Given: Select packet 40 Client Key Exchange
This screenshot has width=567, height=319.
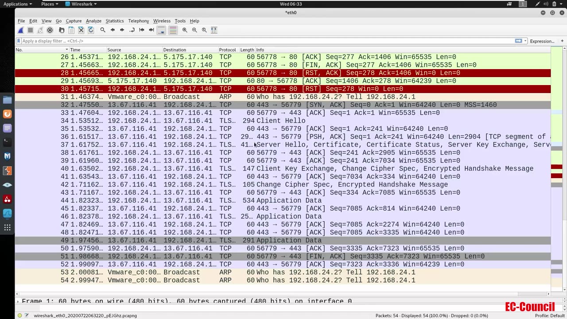Looking at the screenshot, I should click(x=283, y=168).
